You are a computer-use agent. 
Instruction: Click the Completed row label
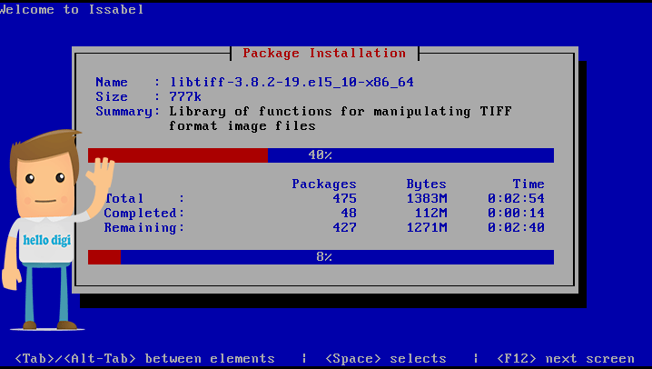pos(143,213)
